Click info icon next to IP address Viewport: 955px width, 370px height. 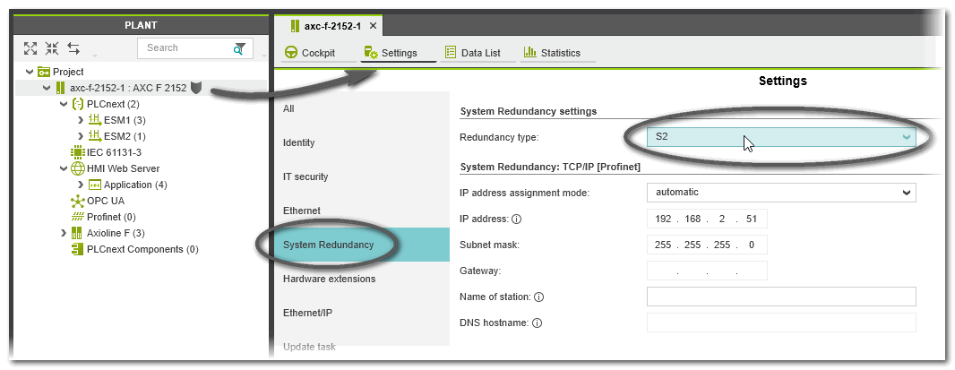pyautogui.click(x=517, y=219)
